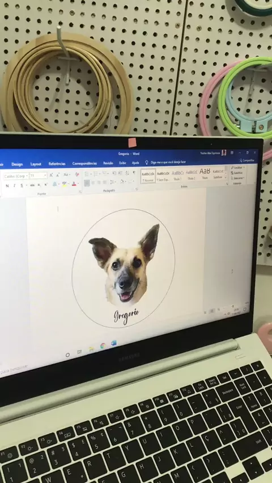Click the Cortana circle on the taskbar
The width and height of the screenshot is (272, 483).
[67, 355]
